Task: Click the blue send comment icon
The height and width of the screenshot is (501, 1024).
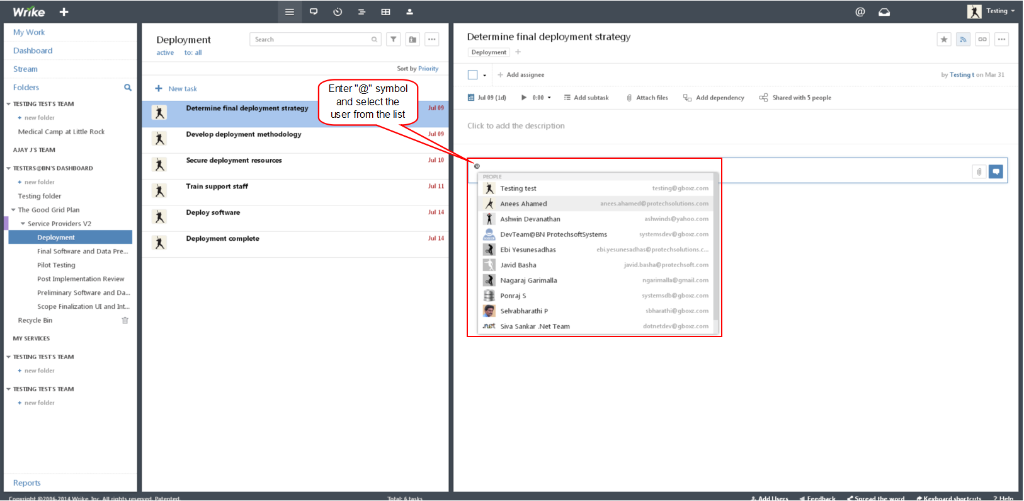Action: (x=996, y=171)
